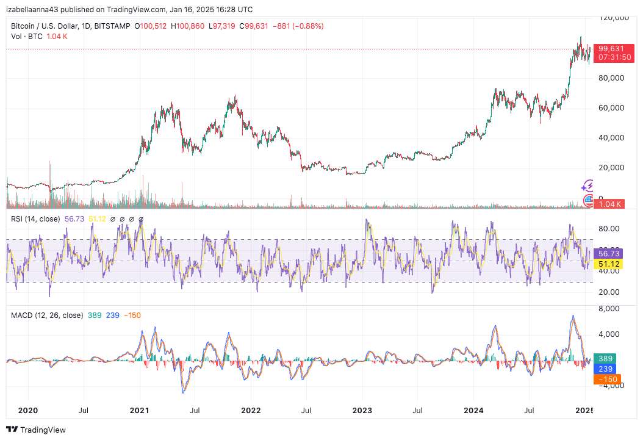Click the 20.00 RSI scale label
This screenshot has height=440, width=643.
(x=609, y=292)
